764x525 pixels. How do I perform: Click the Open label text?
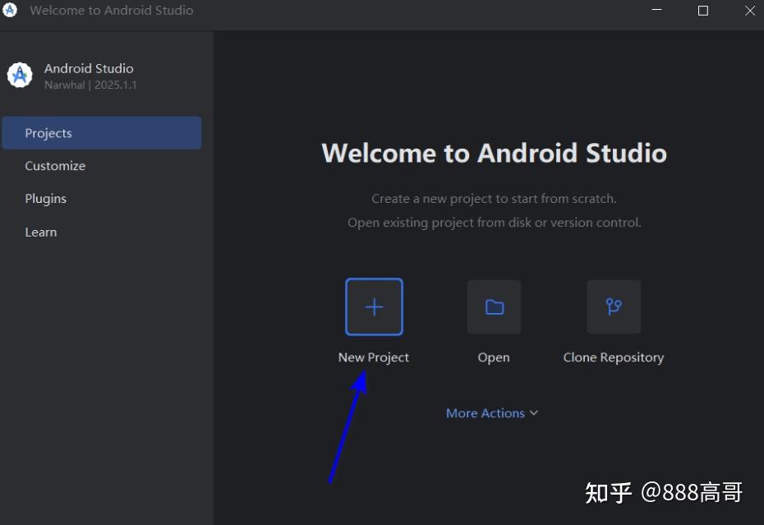(x=494, y=357)
